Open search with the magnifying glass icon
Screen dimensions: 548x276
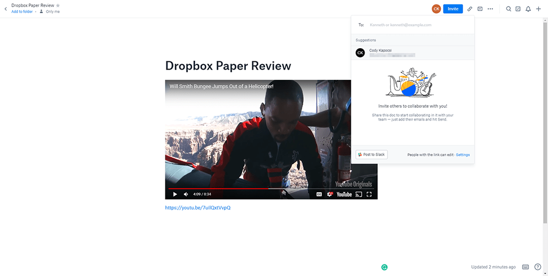[509, 9]
